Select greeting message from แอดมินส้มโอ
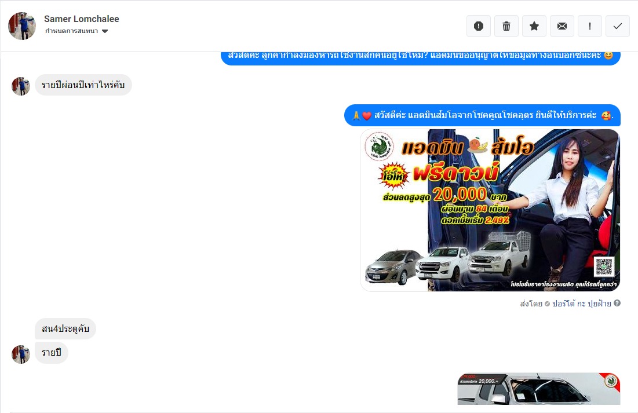Image resolution: width=638 pixels, height=413 pixels. pyautogui.click(x=482, y=115)
